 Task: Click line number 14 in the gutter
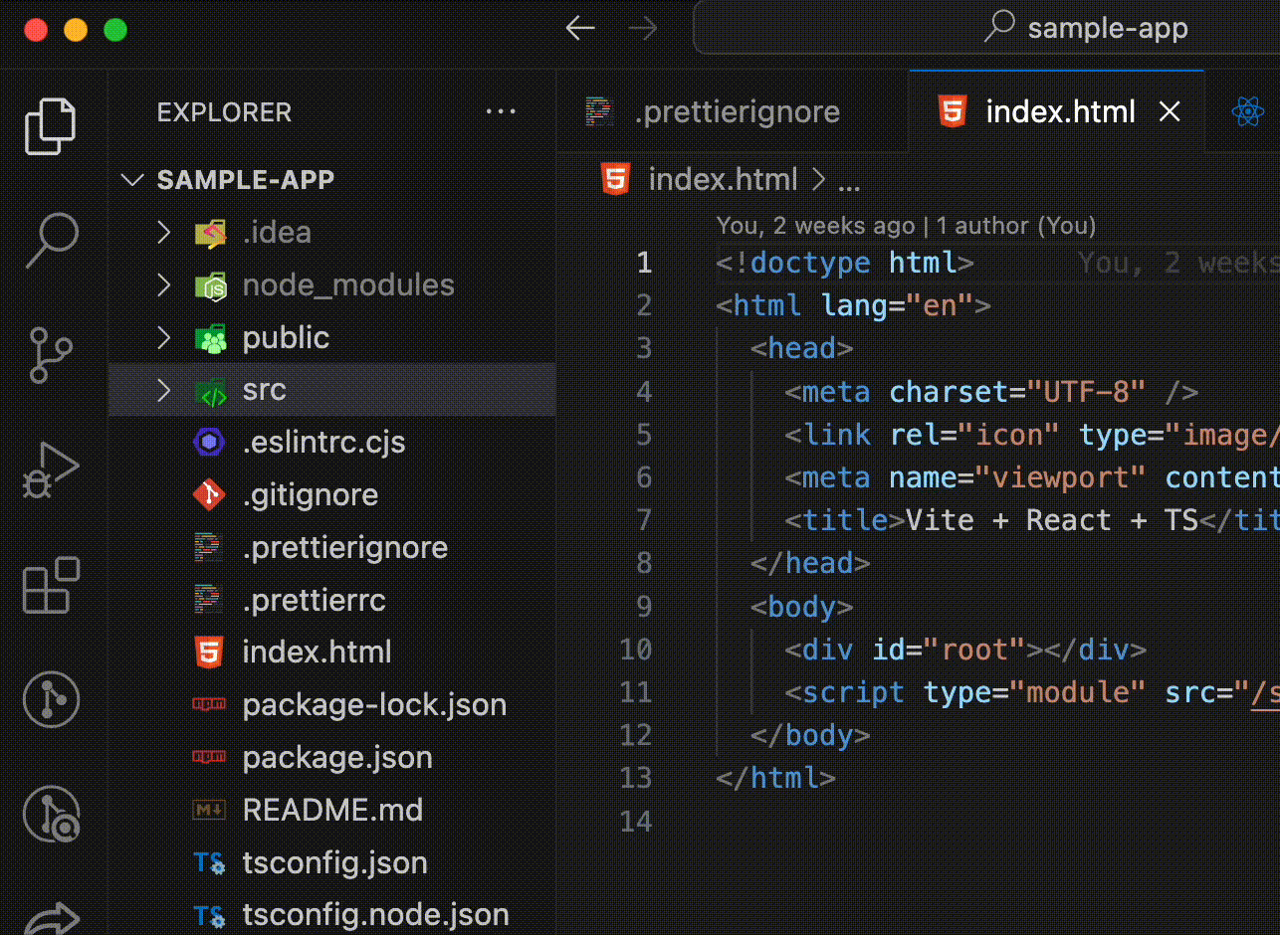[635, 822]
